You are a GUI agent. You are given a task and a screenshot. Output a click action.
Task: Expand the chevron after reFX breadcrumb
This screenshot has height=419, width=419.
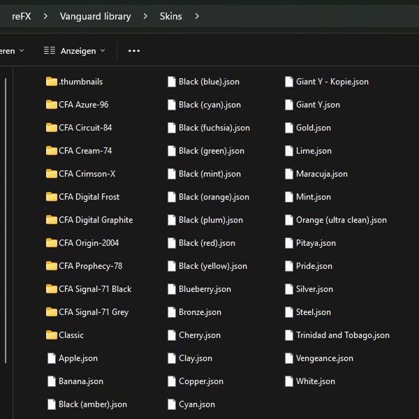click(x=45, y=16)
